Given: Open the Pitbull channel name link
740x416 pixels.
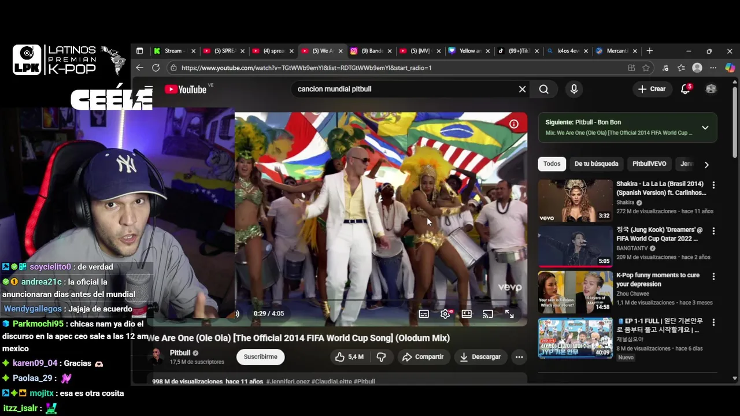Looking at the screenshot, I should click(x=180, y=353).
